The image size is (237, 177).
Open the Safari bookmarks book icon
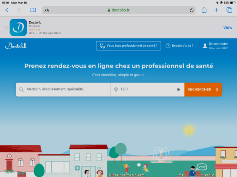33,10
